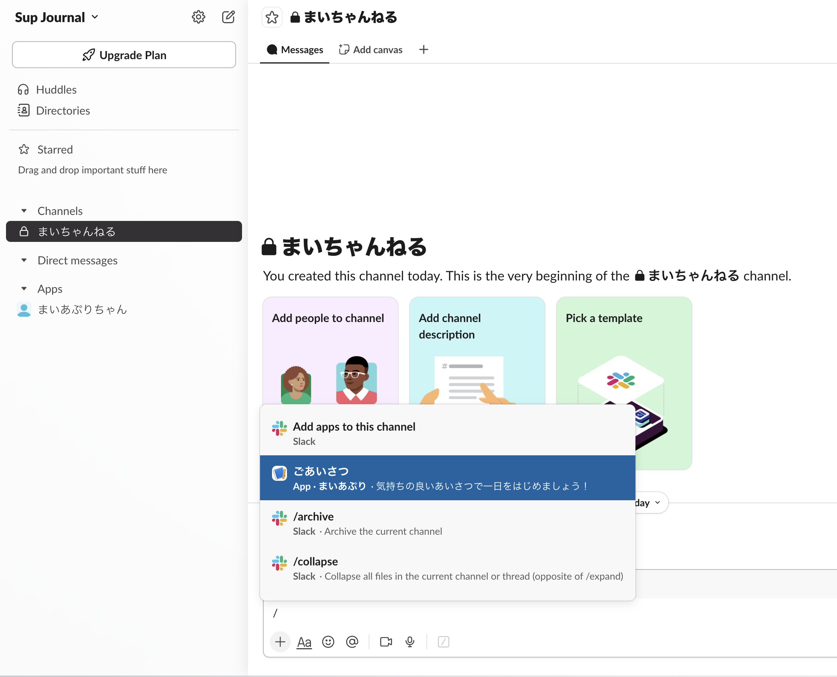Click the mention someone (@) icon
Image resolution: width=837 pixels, height=677 pixels.
point(352,642)
